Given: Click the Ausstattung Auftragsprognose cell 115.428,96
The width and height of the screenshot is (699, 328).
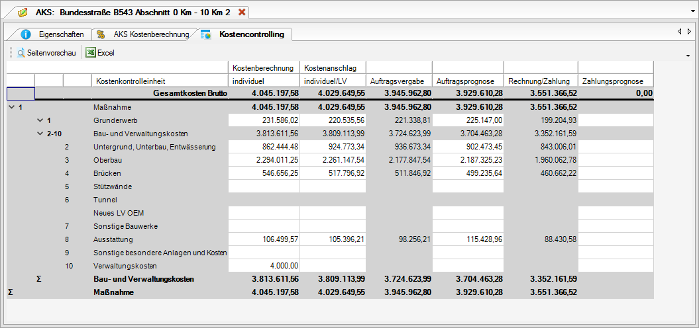Looking at the screenshot, I should tap(468, 239).
